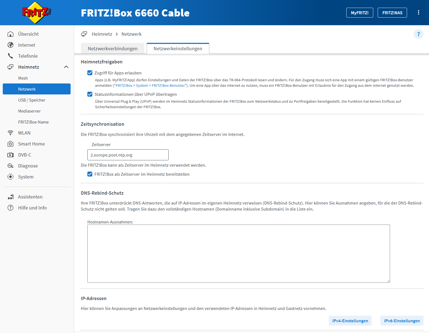Open the Mesh submenu item
Image resolution: width=429 pixels, height=333 pixels.
[23, 78]
